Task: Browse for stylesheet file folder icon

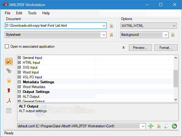Action: point(112,35)
